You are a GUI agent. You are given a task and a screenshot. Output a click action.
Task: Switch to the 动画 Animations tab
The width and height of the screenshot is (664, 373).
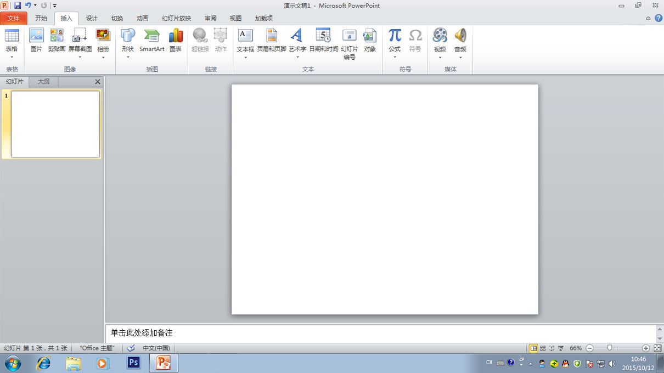coord(142,18)
